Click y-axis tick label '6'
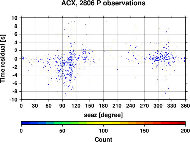190x142 pixels. 16,34
